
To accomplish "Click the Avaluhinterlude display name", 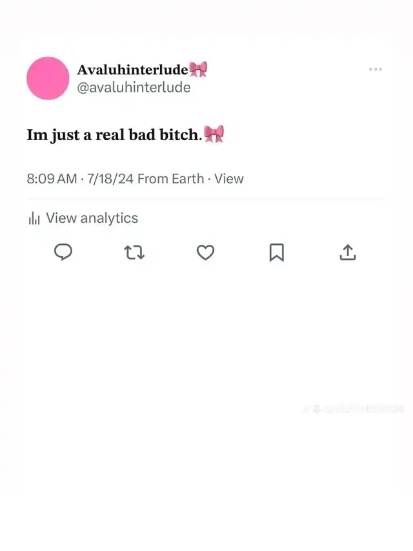I will tap(132, 70).
